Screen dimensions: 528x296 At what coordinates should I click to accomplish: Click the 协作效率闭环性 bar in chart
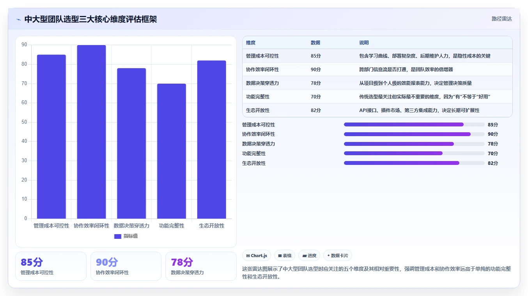click(91, 132)
